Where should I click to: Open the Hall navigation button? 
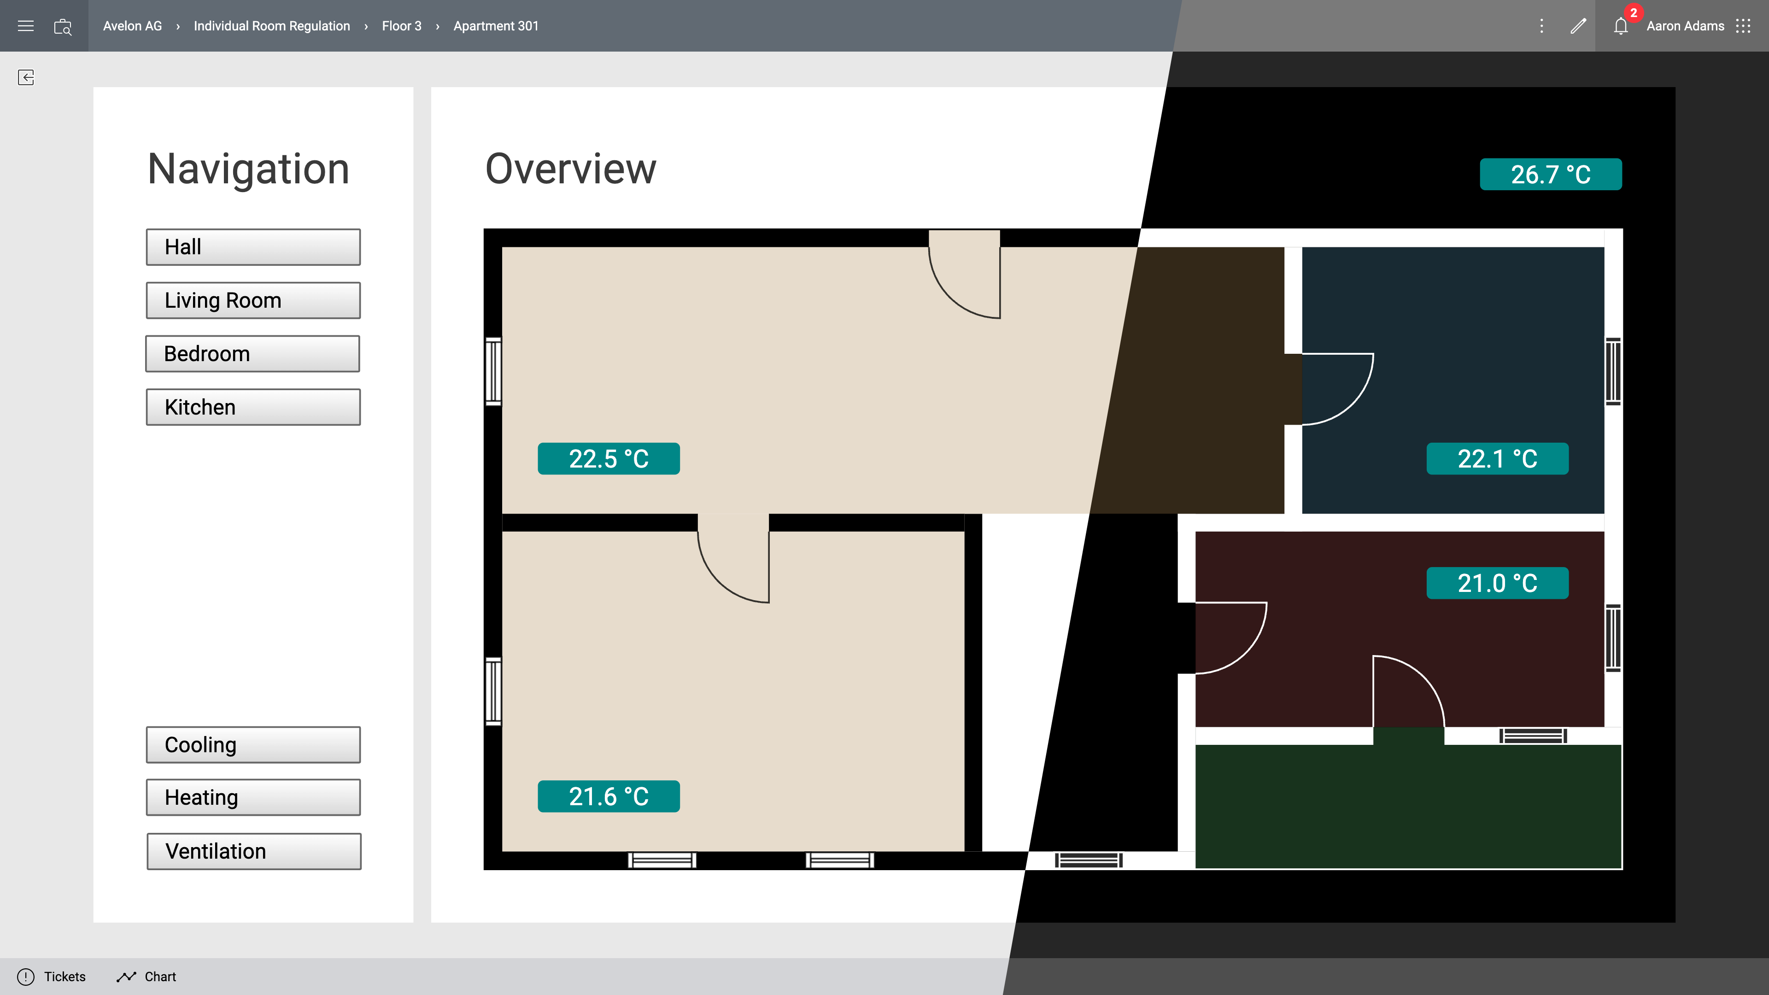point(253,247)
